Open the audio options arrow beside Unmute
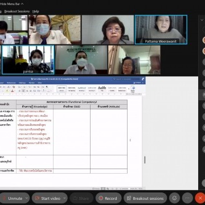Image resolution: width=205 pixels, height=205 pixels. (27, 198)
